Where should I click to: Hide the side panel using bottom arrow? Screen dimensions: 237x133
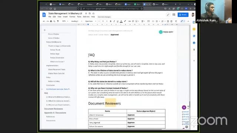point(194,127)
